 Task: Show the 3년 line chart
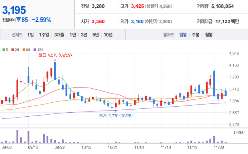pyautogui.click(x=84, y=35)
